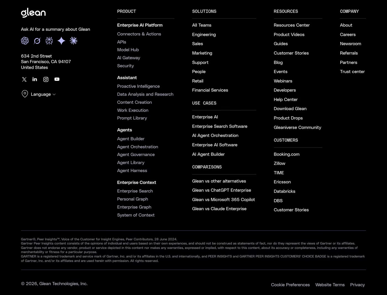The height and width of the screenshot is (295, 387).
Task: Visit the Prompt Library
Action: [132, 118]
